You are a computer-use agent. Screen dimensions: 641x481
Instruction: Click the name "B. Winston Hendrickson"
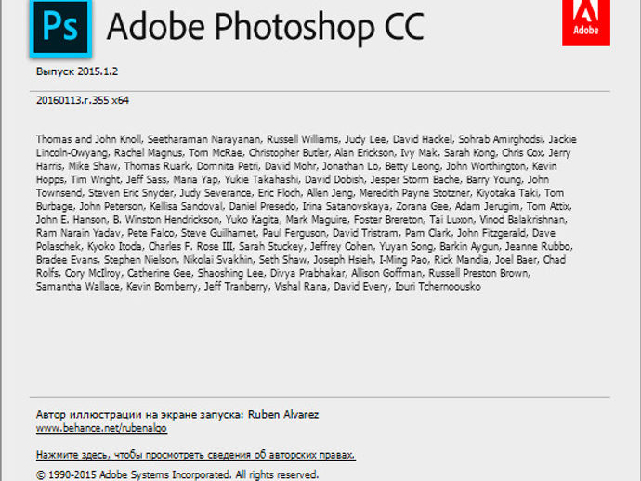coord(166,219)
